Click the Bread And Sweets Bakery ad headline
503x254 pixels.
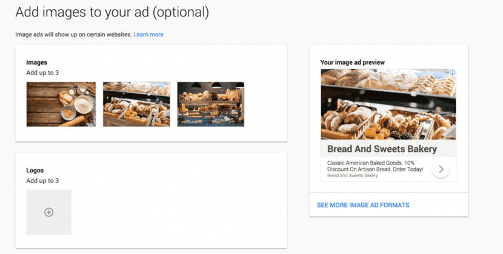[x=382, y=149]
